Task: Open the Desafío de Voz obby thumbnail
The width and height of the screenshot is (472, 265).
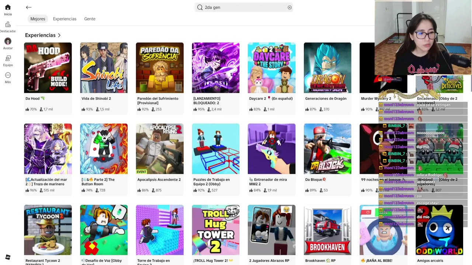Action: pos(104,230)
